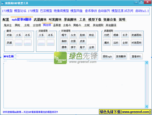Viewport: 152px width, 115px height.
Task: Extract 脸部 in 时装提取 group
Action: click(x=82, y=35)
